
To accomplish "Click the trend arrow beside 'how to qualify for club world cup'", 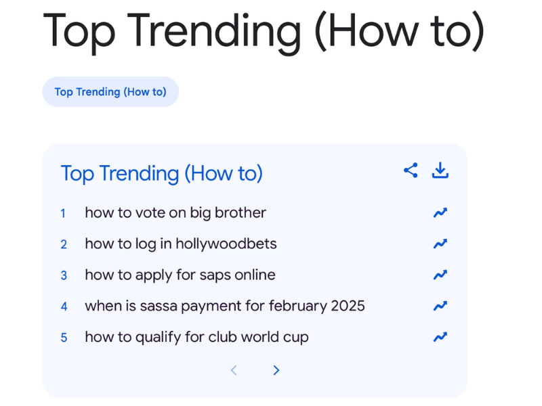I will (440, 337).
